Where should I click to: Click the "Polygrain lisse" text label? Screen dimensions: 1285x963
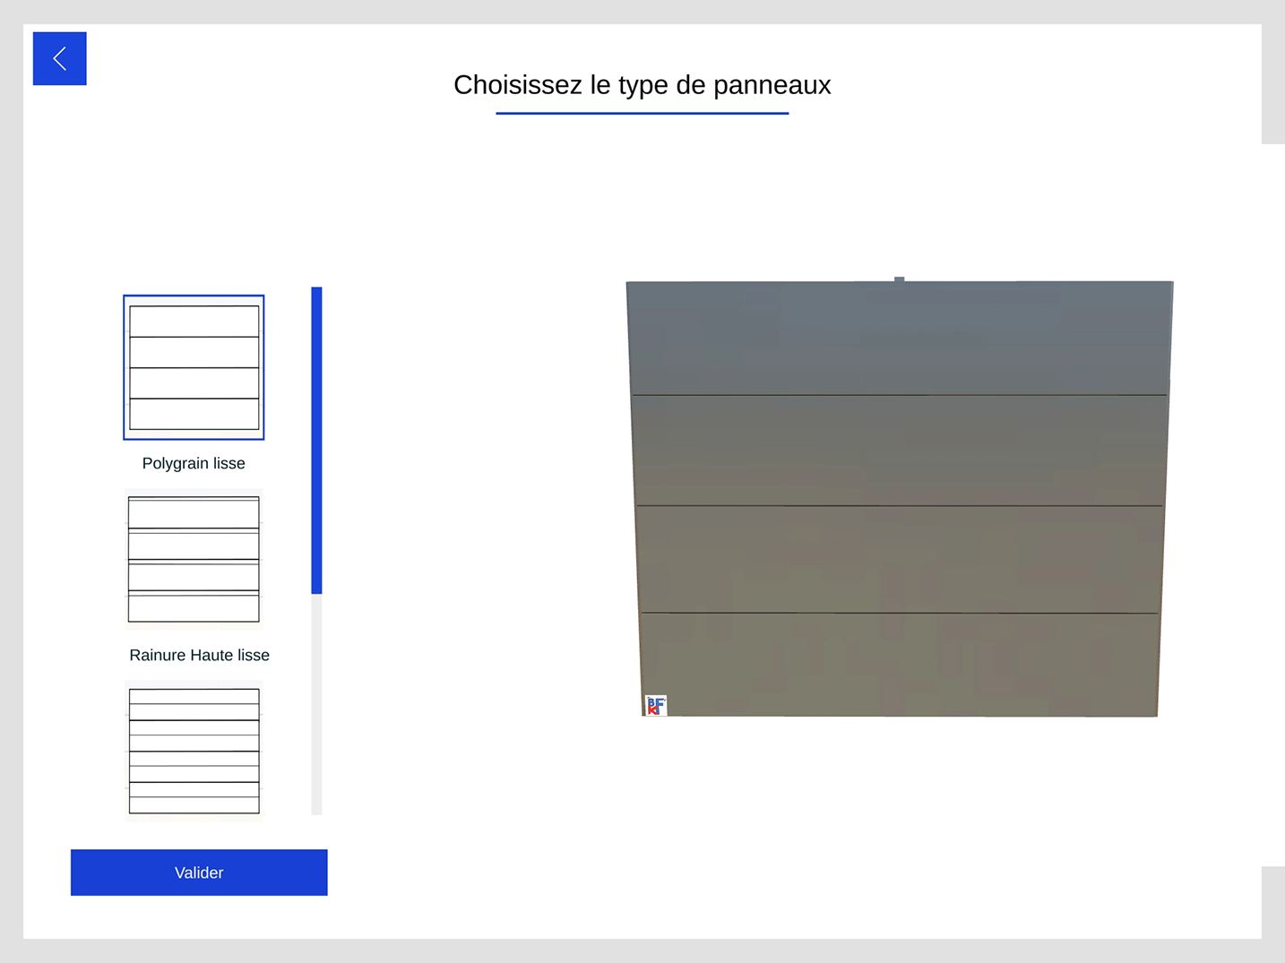194,463
